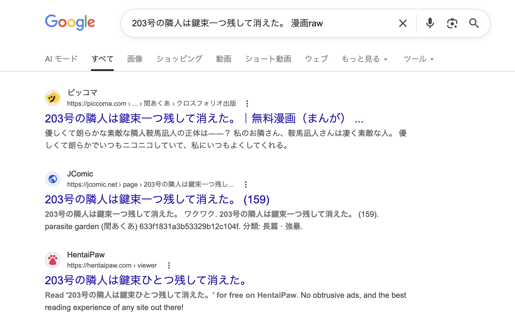Screen dimensions: 515x328
Task: Switch to the AI モード tab
Action: pyautogui.click(x=61, y=59)
